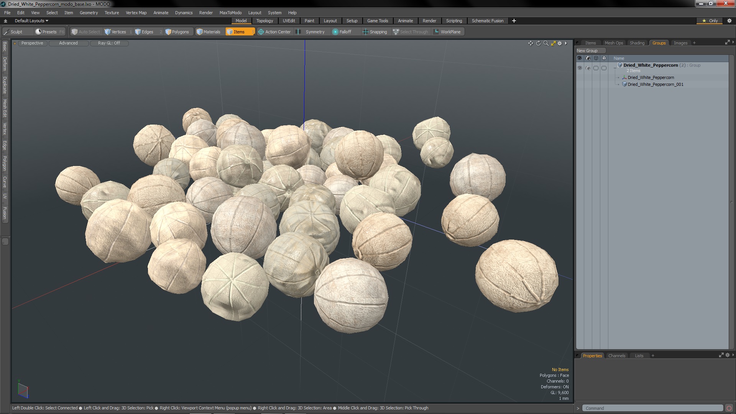The width and height of the screenshot is (736, 414).
Task: Open the Render menu
Action: pyautogui.click(x=206, y=12)
